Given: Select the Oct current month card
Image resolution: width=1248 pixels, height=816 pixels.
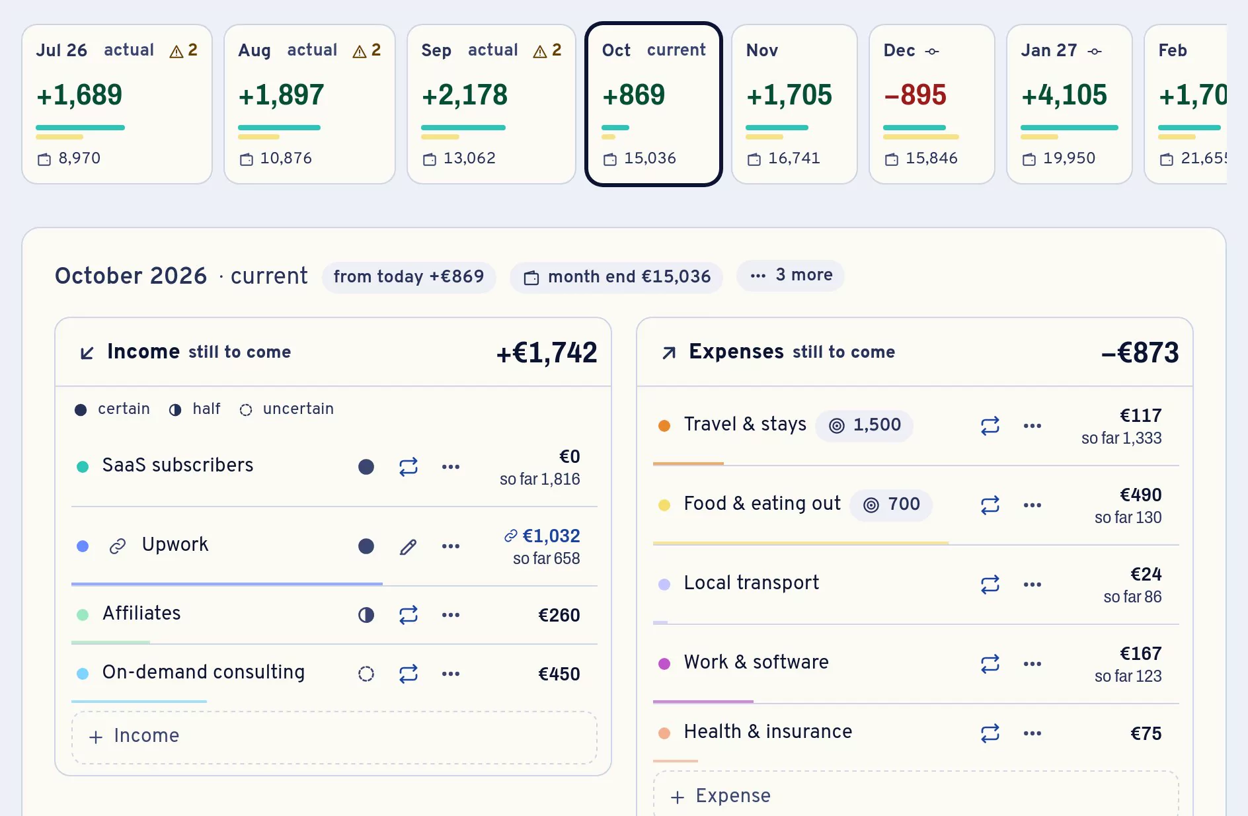Looking at the screenshot, I should (x=654, y=104).
